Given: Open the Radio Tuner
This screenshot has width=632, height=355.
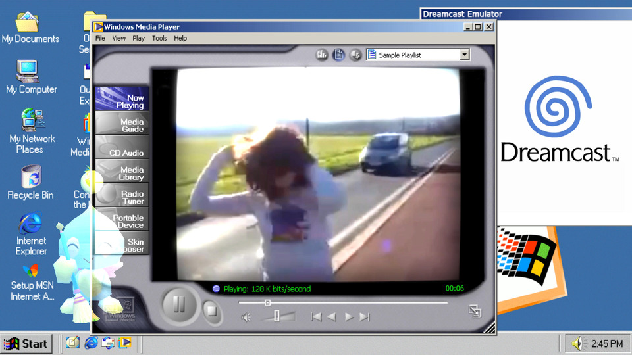Looking at the screenshot, I should point(122,195).
